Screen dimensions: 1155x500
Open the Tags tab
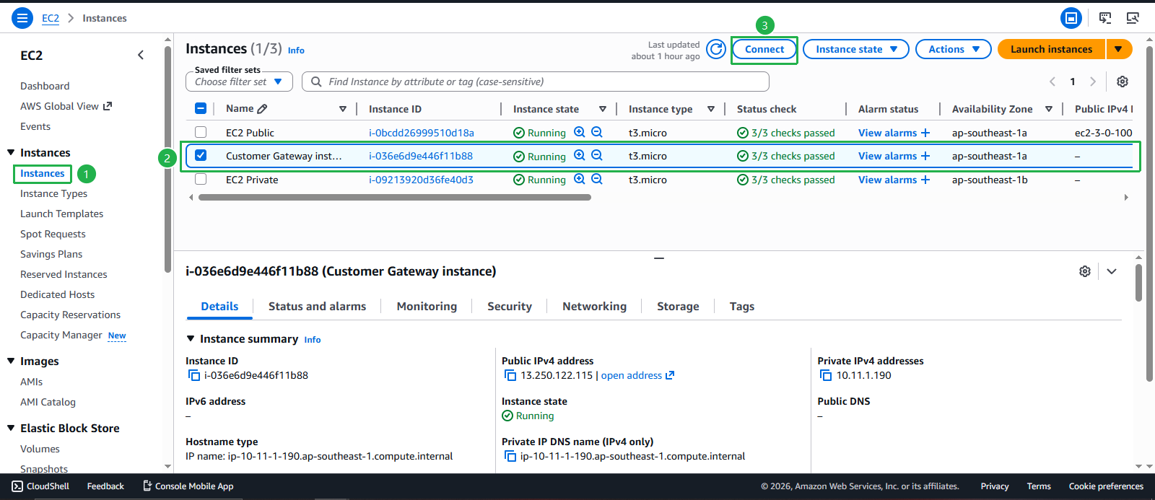[742, 307]
